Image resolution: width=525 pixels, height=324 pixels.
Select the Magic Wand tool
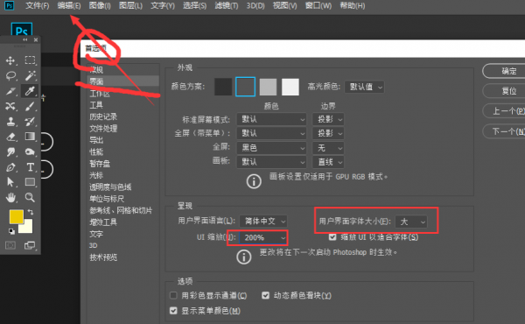click(30, 75)
